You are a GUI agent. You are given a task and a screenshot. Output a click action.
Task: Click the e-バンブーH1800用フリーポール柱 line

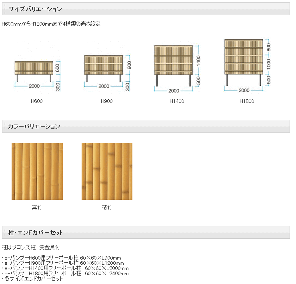[x=65, y=274]
